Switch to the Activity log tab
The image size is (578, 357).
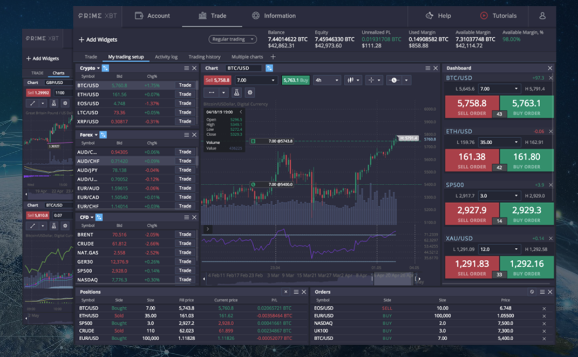click(x=166, y=57)
